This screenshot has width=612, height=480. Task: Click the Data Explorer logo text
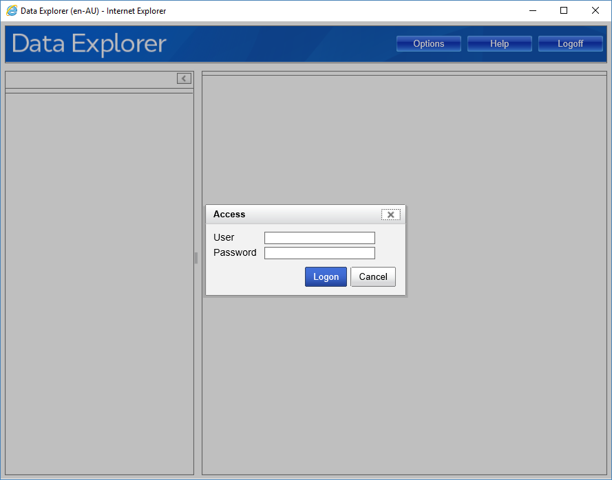pos(89,44)
